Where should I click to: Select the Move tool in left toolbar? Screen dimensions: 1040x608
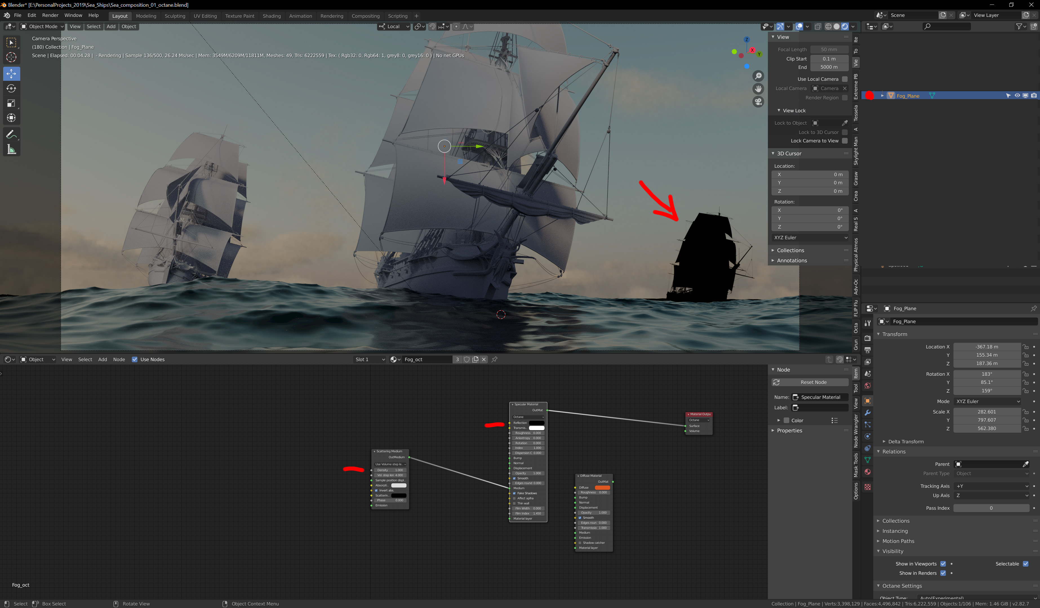tap(11, 74)
